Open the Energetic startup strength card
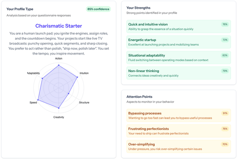The width and height of the screenshot is (237, 159). 179,42
